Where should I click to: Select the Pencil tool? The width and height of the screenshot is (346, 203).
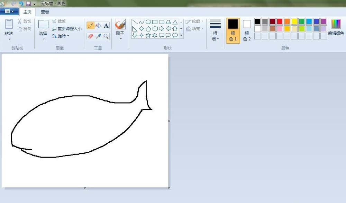(x=90, y=25)
